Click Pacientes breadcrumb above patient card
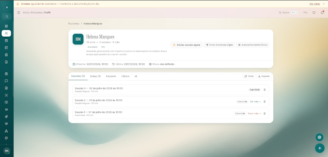328x157 pixels. [73, 24]
